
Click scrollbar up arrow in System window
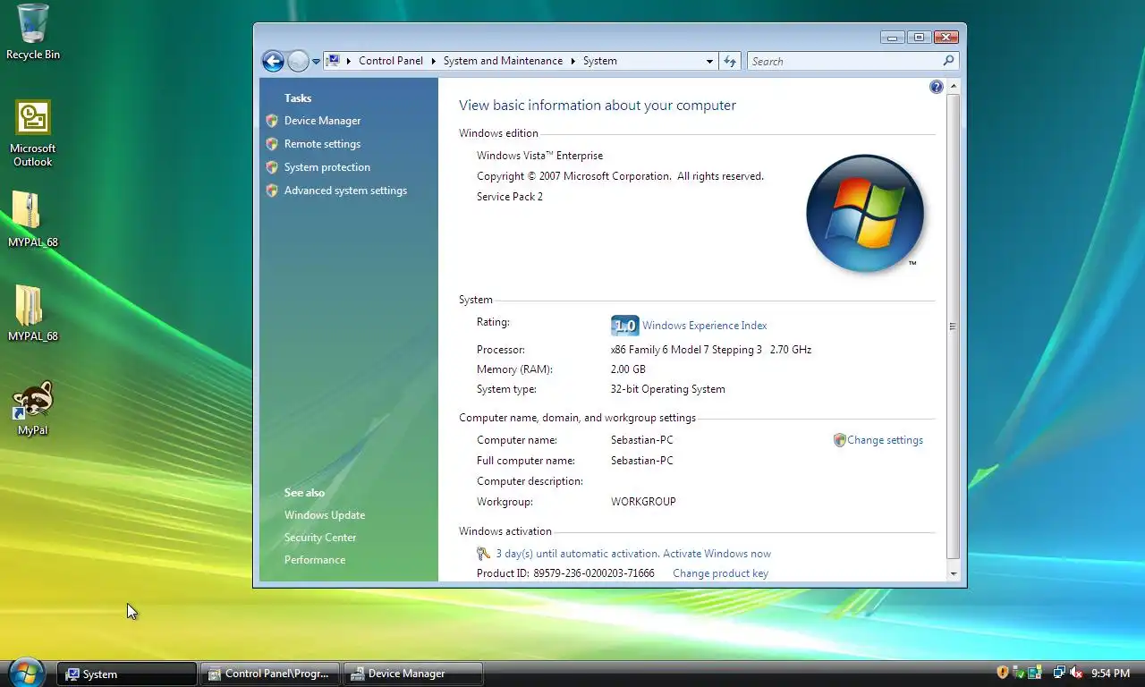click(x=953, y=87)
